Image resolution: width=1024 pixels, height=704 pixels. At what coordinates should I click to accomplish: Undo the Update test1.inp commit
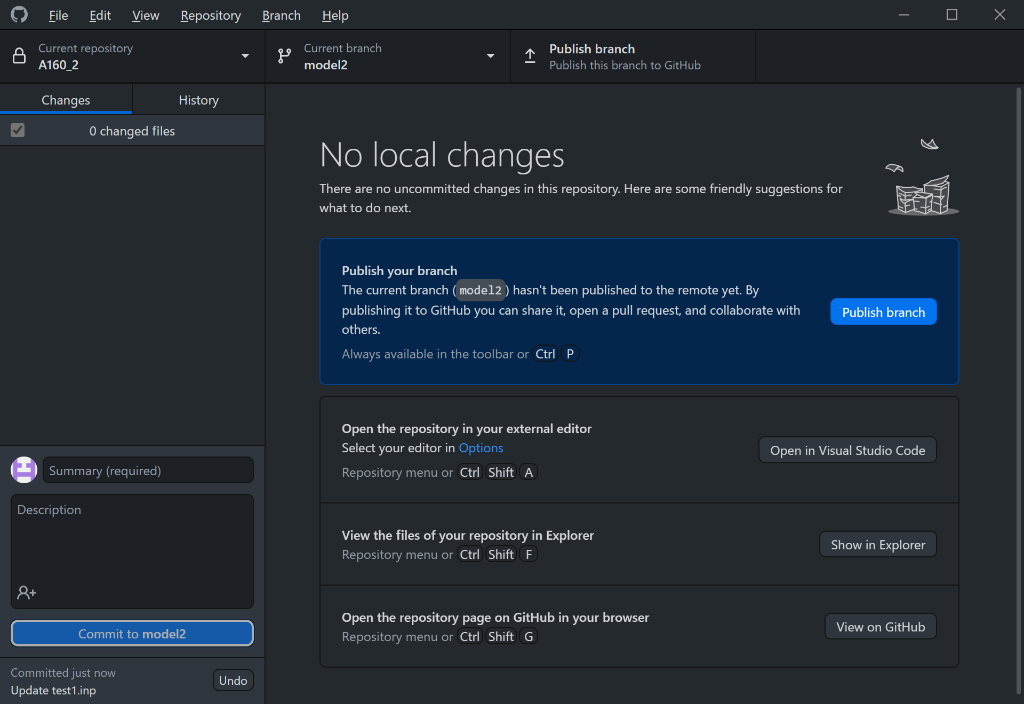(233, 679)
